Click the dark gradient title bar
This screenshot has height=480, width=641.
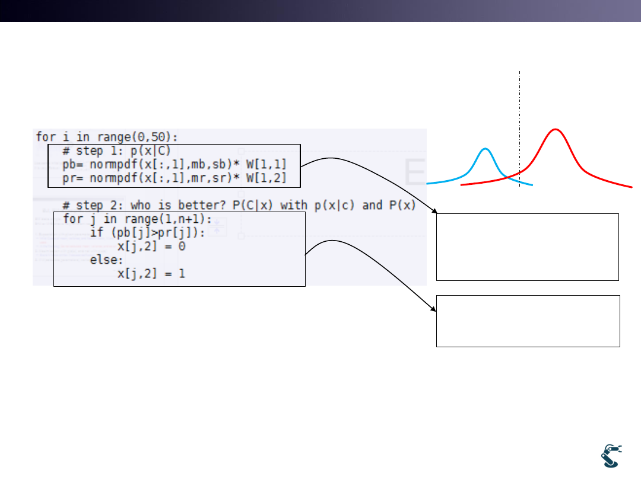click(320, 11)
